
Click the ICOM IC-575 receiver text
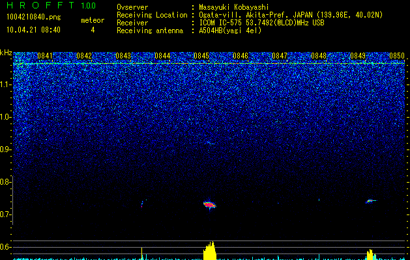point(261,23)
